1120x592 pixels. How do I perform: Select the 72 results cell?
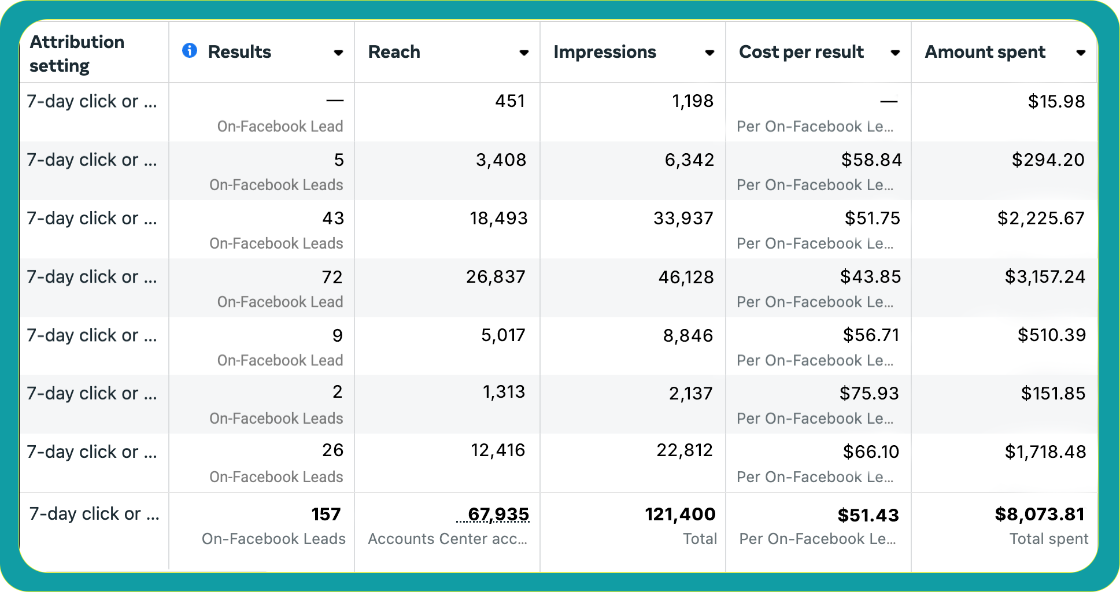332,277
